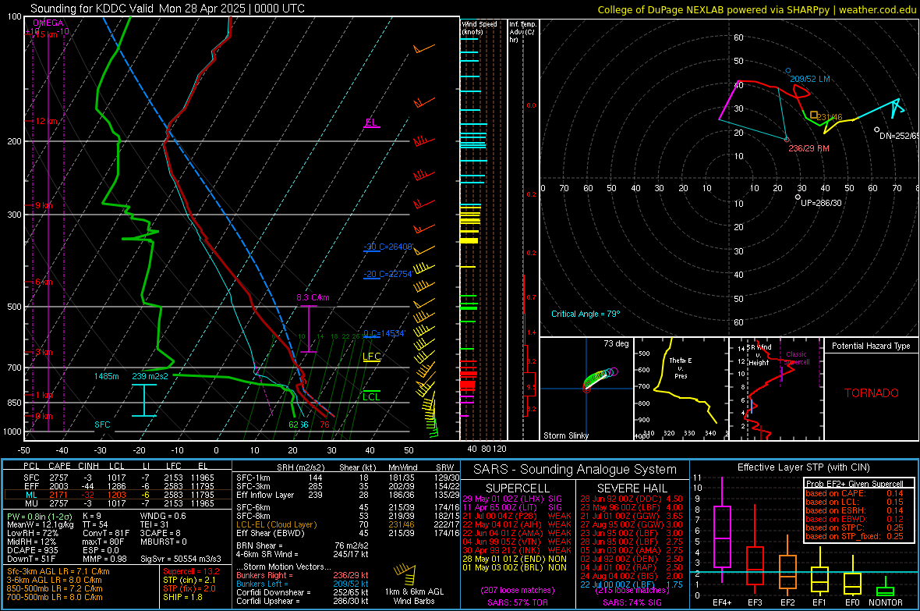The width and height of the screenshot is (920, 611).
Task: Click the BRN Shear = 76 m2/s2
Action: pos(303,545)
